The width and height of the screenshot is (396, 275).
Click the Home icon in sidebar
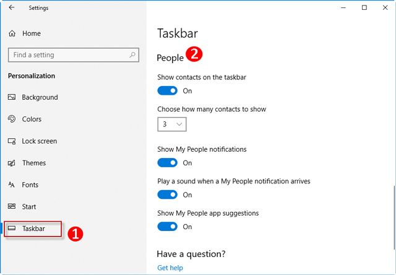tap(12, 33)
